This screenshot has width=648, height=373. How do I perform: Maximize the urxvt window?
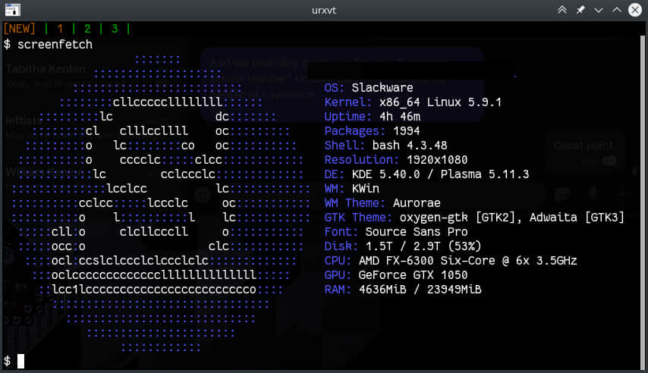click(617, 10)
